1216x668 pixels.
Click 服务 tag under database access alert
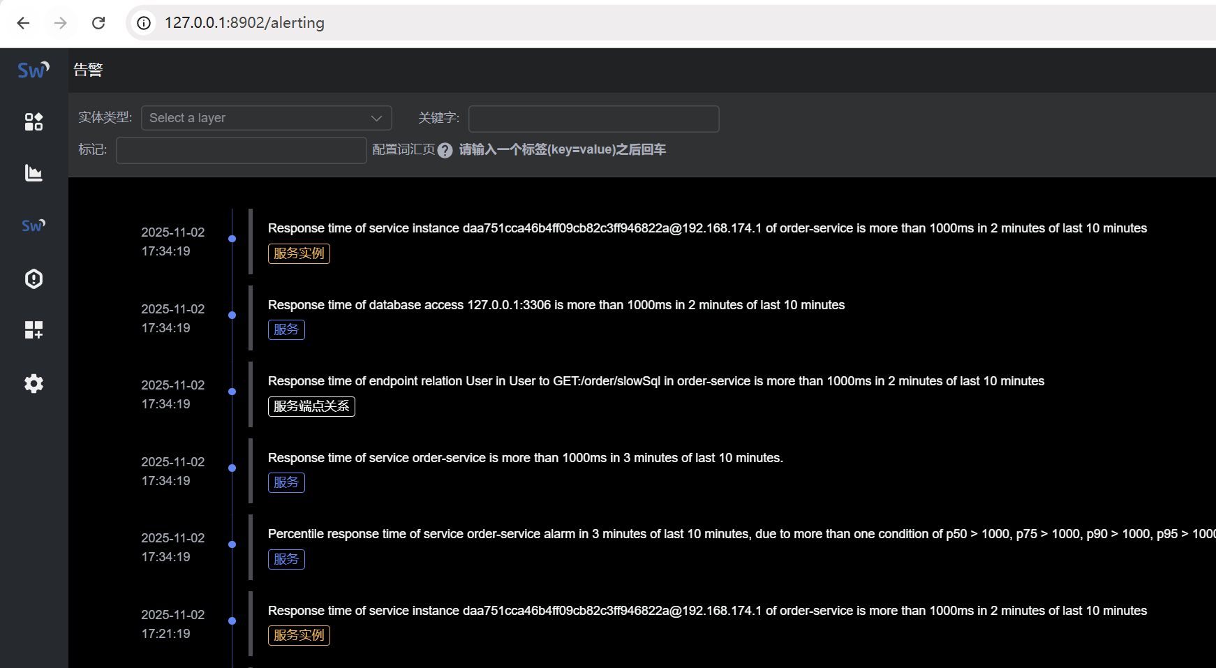[x=286, y=329]
